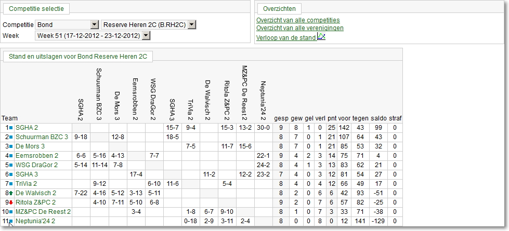Open team Schuurman BZC 3 link
The image size is (509, 231).
(x=42, y=137)
